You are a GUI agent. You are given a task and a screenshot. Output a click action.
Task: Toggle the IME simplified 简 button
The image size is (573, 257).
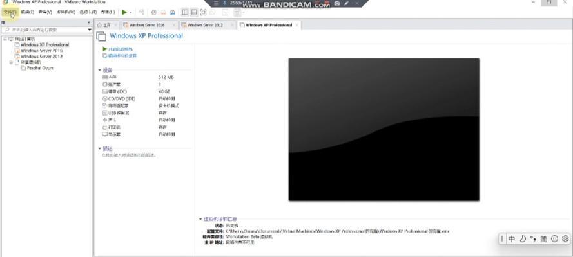(x=544, y=239)
